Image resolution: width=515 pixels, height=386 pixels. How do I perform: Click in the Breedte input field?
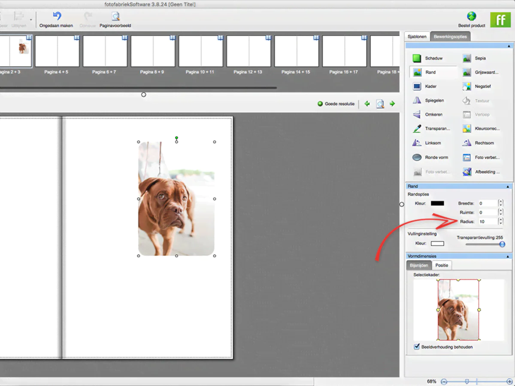pyautogui.click(x=487, y=203)
